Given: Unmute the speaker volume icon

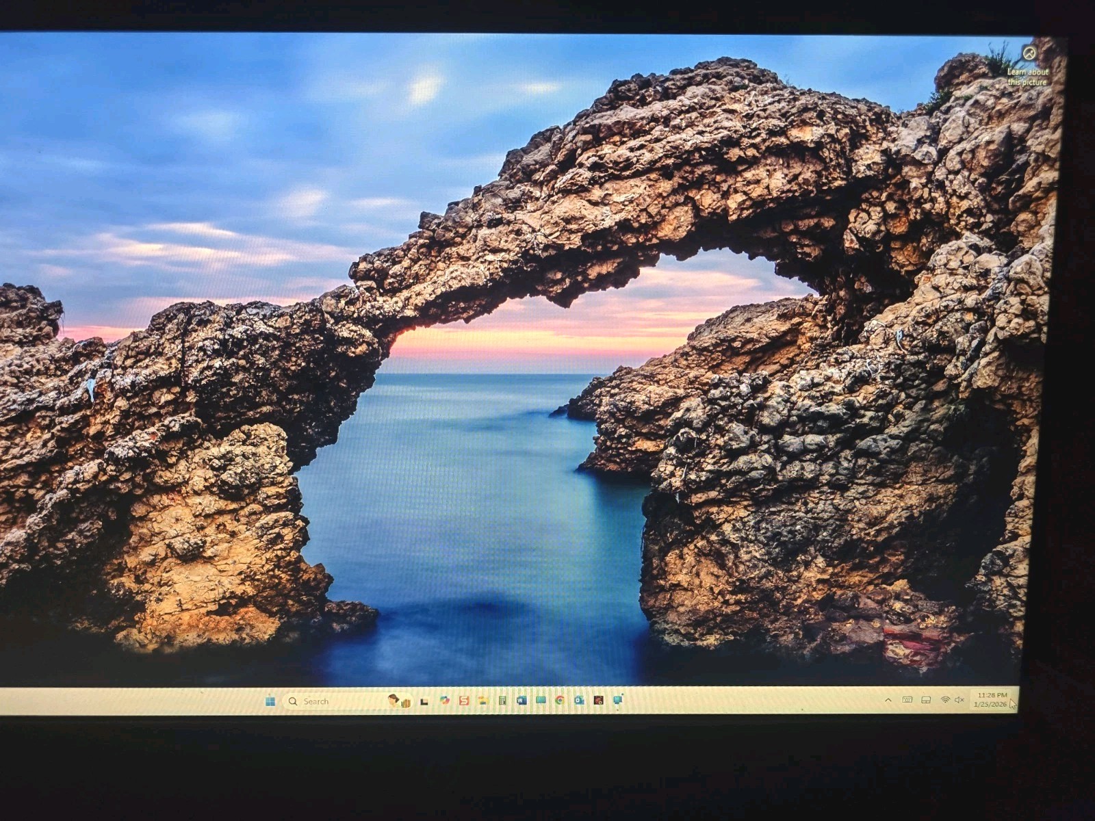Looking at the screenshot, I should [x=959, y=699].
